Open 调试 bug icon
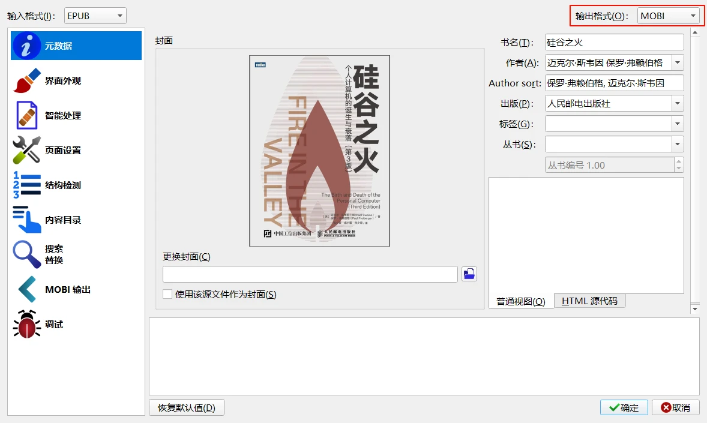The height and width of the screenshot is (423, 707). click(26, 324)
